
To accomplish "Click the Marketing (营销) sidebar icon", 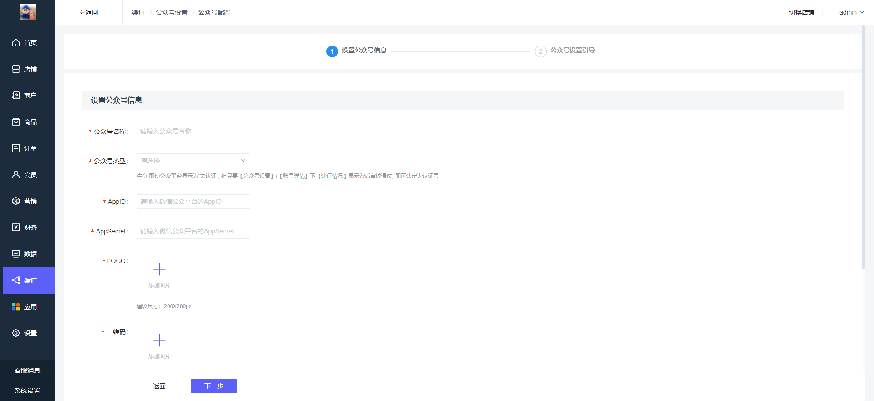I will click(x=16, y=201).
